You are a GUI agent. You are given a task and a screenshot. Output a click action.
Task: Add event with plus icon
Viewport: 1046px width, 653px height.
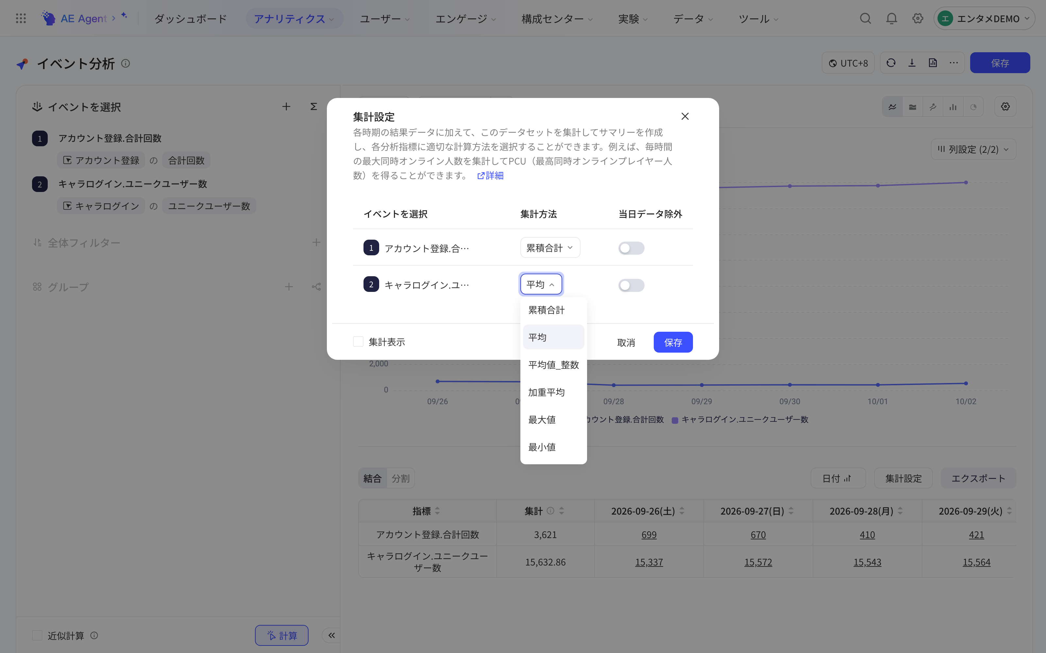click(x=286, y=107)
